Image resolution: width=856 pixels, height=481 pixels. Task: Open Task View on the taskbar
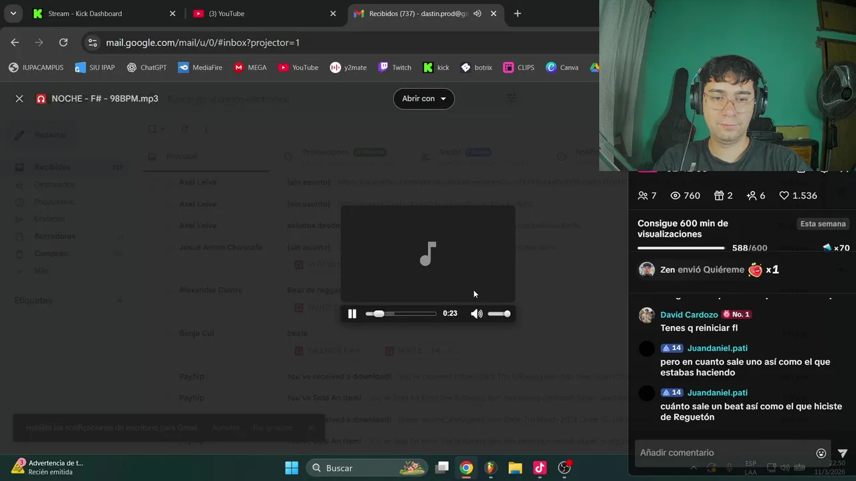(442, 468)
